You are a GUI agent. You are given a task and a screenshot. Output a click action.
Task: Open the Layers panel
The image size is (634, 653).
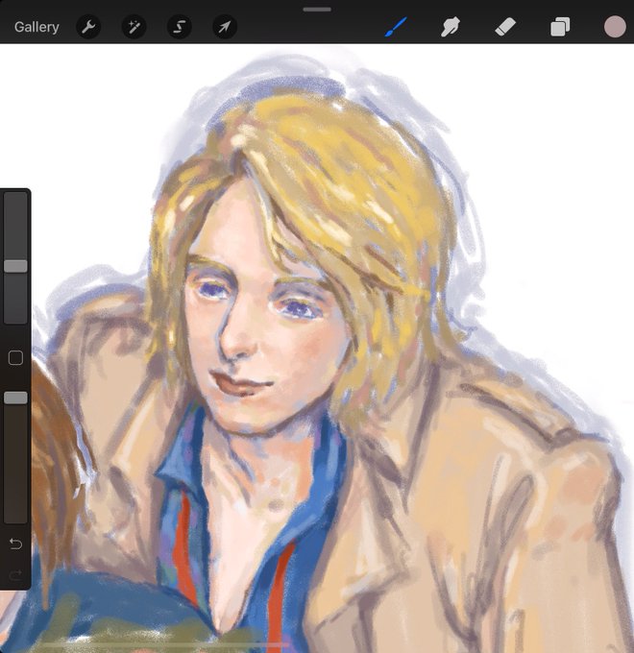coord(560,27)
